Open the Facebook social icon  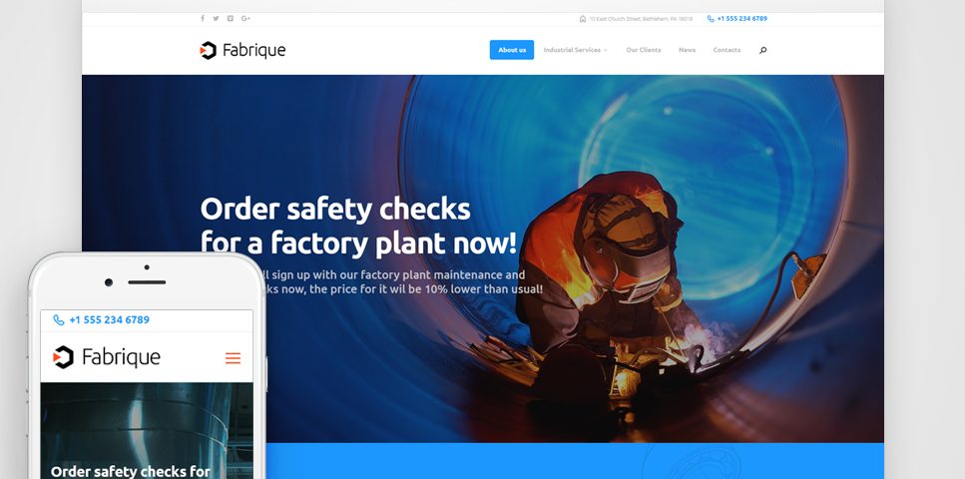pyautogui.click(x=203, y=19)
